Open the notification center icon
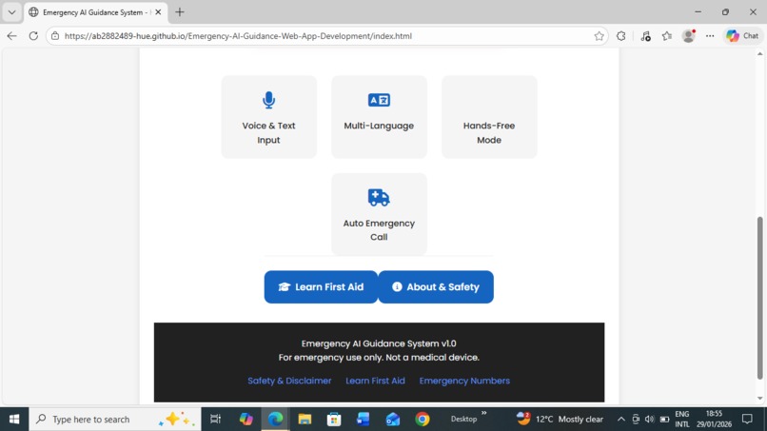This screenshot has height=431, width=767. click(747, 420)
